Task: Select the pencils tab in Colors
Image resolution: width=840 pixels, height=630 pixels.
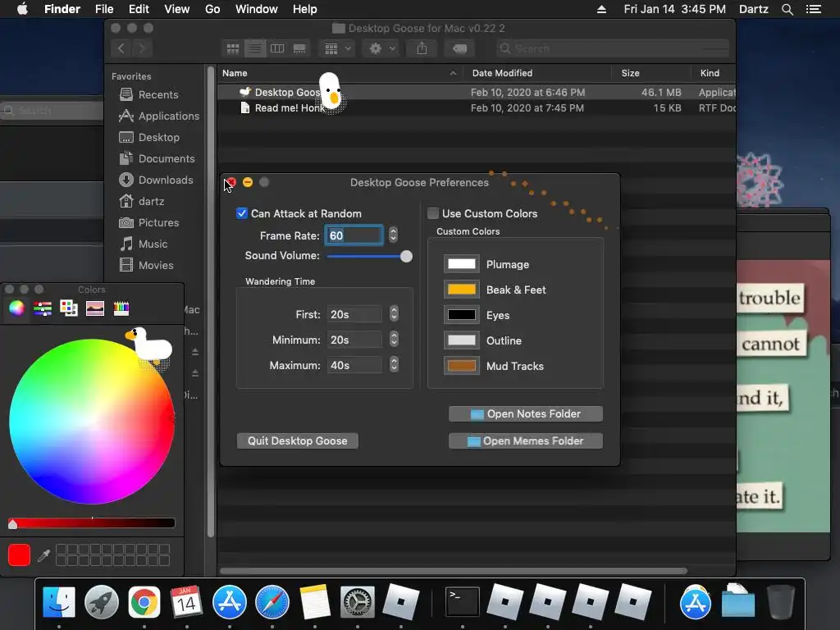Action: coord(121,308)
